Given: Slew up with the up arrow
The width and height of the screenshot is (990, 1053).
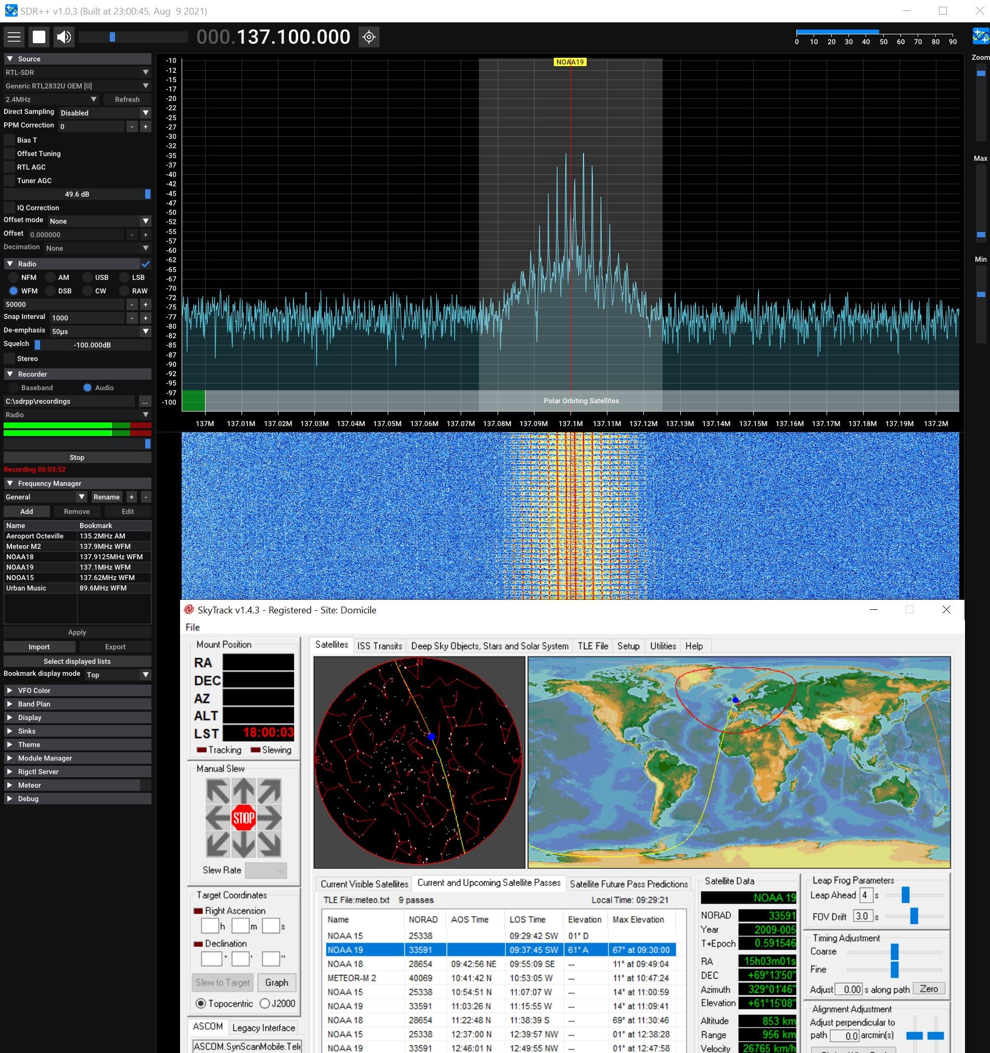Looking at the screenshot, I should [244, 791].
